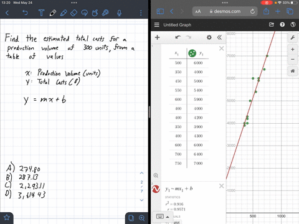Tap the three dots above the notes app window
This screenshot has height=224, width=299.
pos(74,2)
